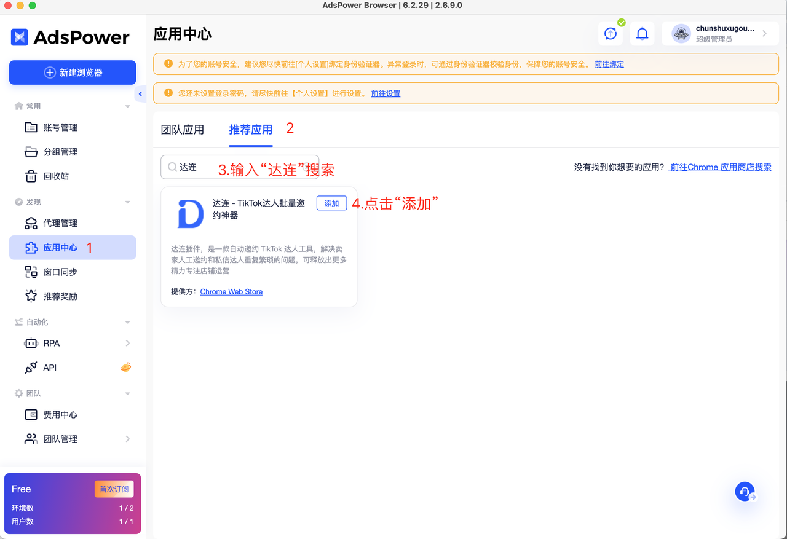
Task: Click the update sync icon in header
Action: click(611, 34)
